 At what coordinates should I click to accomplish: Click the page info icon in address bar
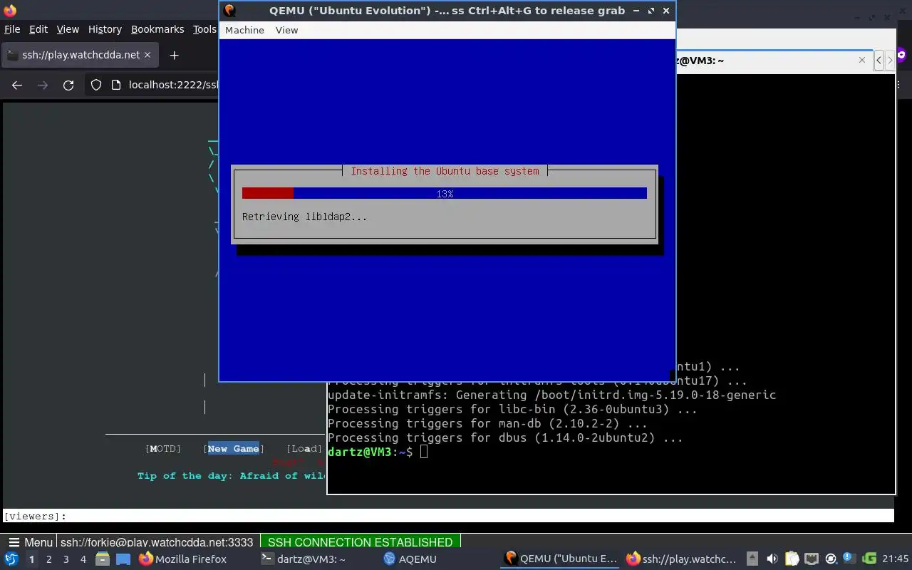[x=117, y=85]
